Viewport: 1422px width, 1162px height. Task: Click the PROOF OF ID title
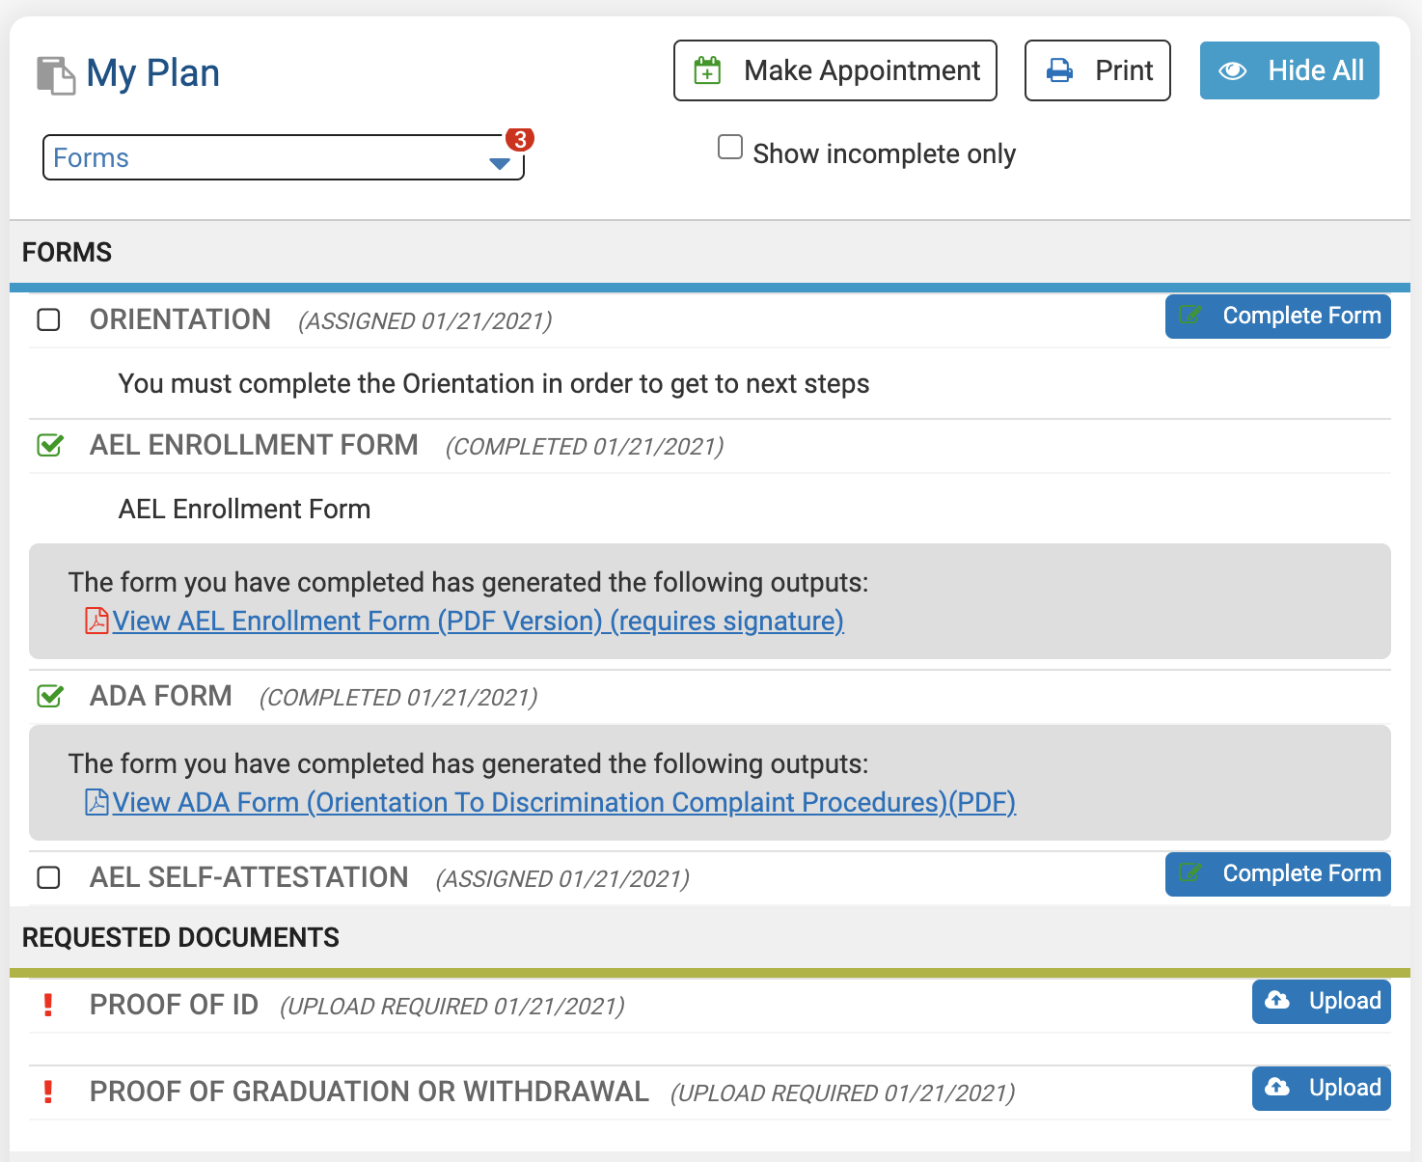174,1005
